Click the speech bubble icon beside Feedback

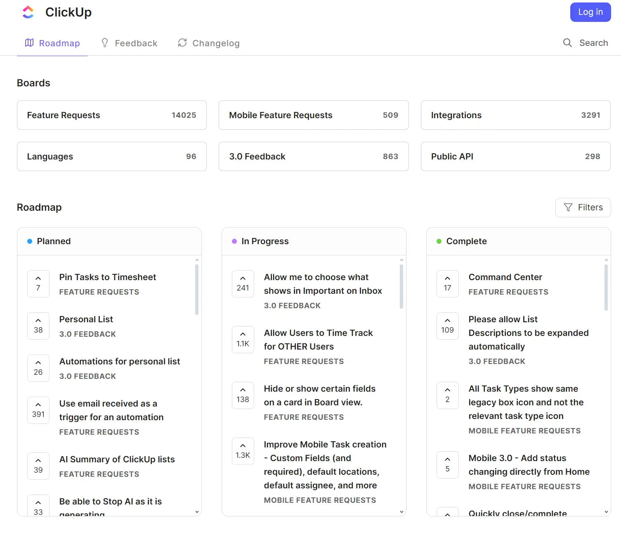(x=104, y=43)
